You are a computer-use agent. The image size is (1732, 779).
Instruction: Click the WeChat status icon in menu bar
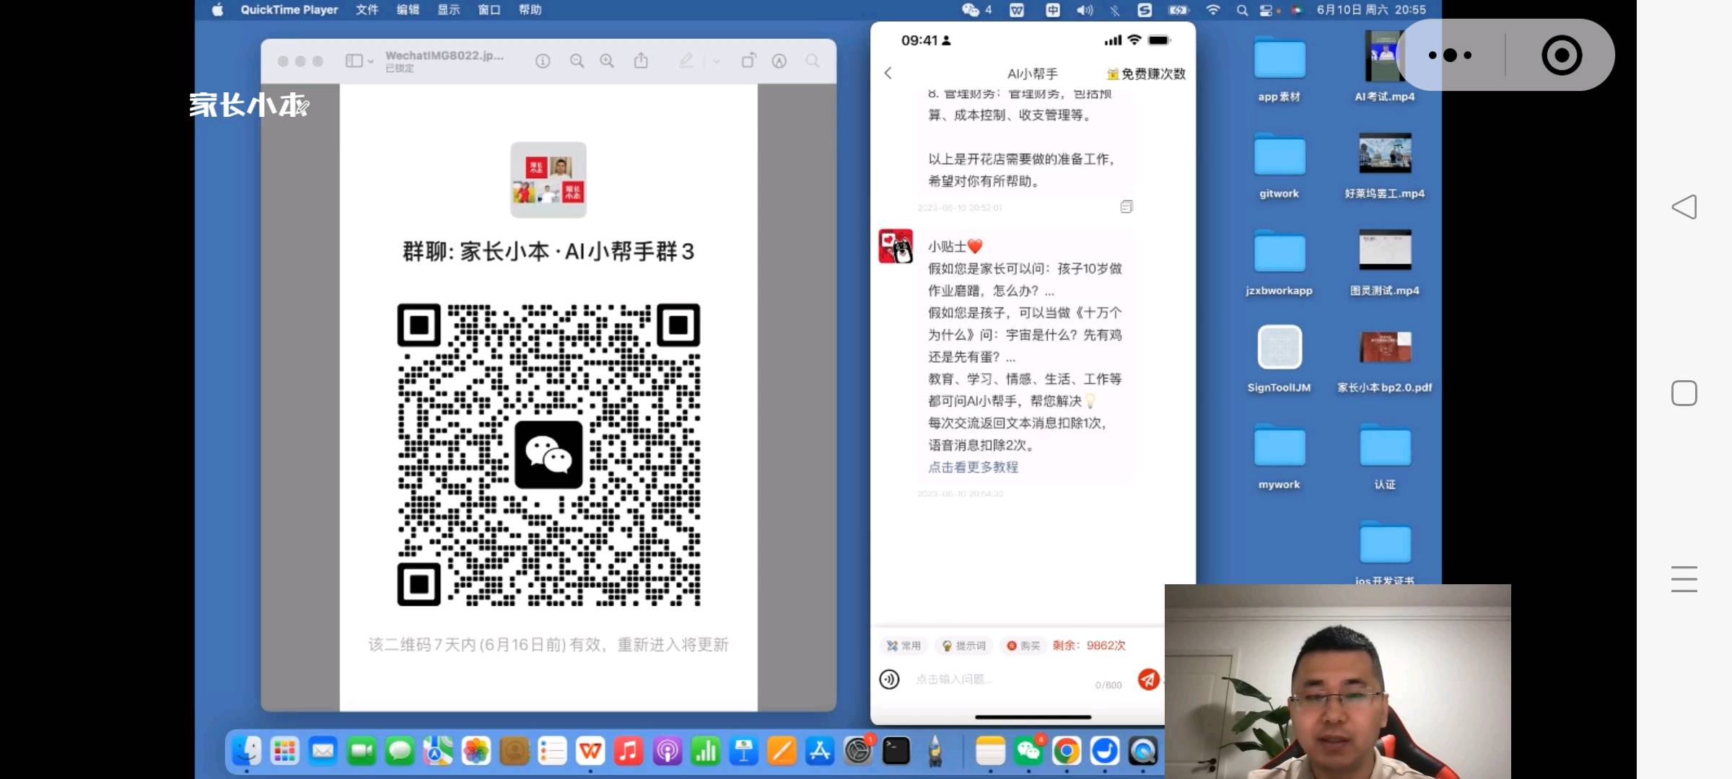coord(971,9)
